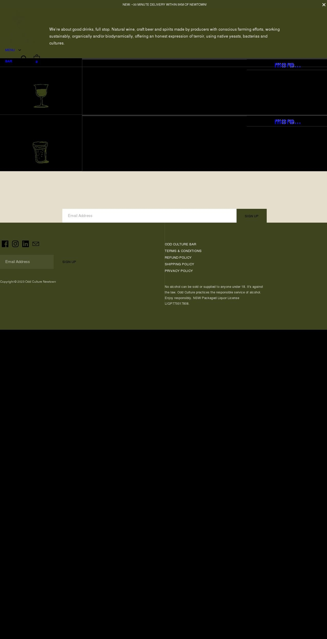This screenshot has height=639, width=327.
Task: Open the REFUND POLICY link
Action: click(x=178, y=258)
